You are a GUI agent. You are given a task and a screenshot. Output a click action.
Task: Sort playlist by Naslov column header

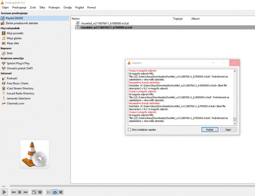pos(121,19)
